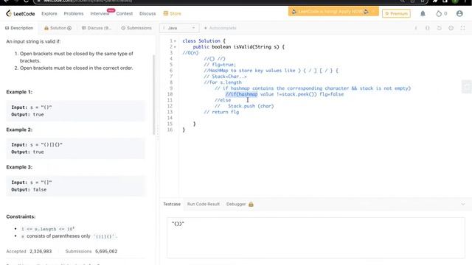This screenshot has width=472, height=265.
Task: Click the curly braces format icon
Action: (428, 28)
